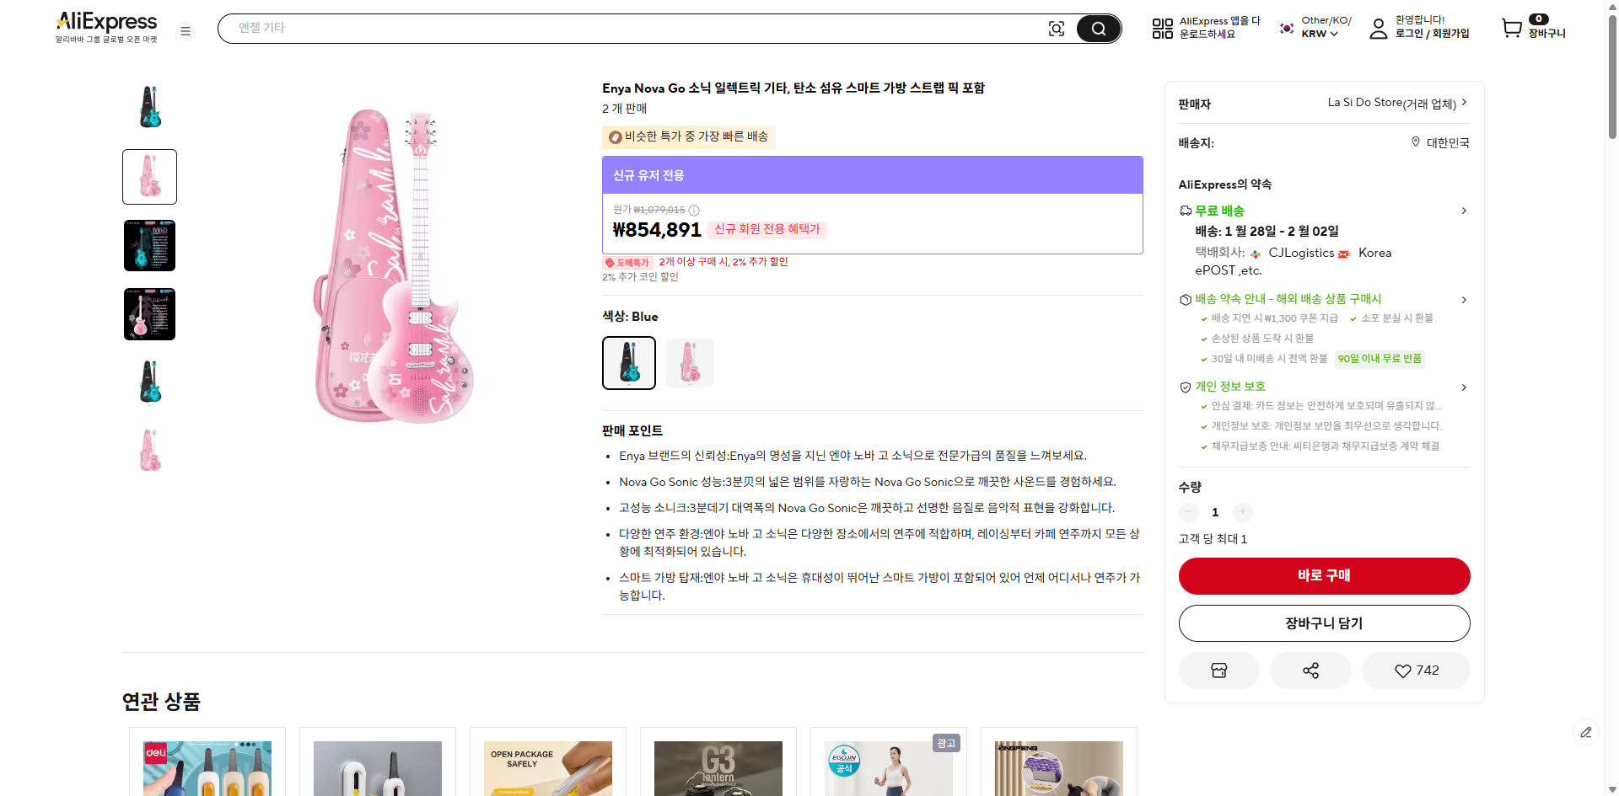1619x796 pixels.
Task: Click the share icon under Buy buttons
Action: 1310,670
